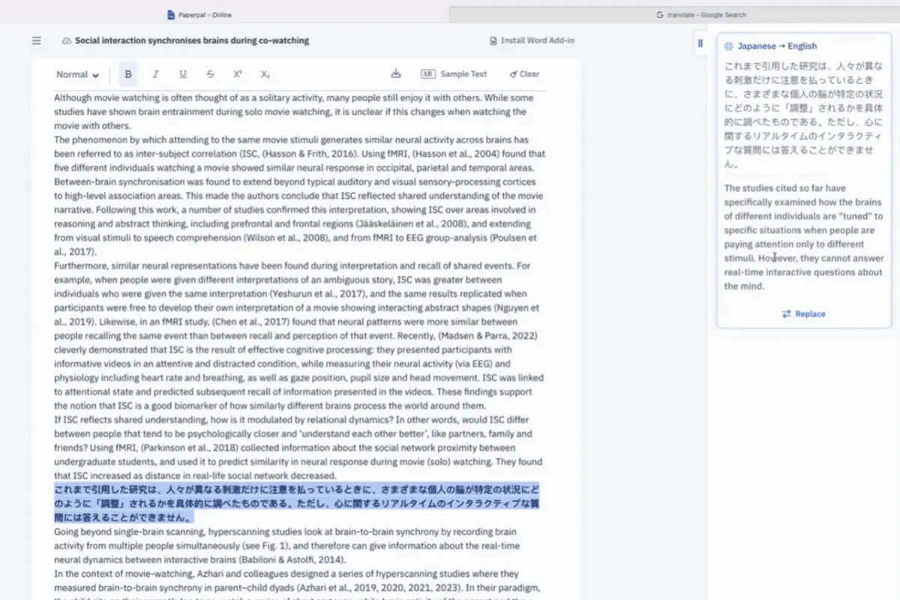Switch to the Paperpal - Online tab
This screenshot has height=600, width=900.
pos(200,14)
